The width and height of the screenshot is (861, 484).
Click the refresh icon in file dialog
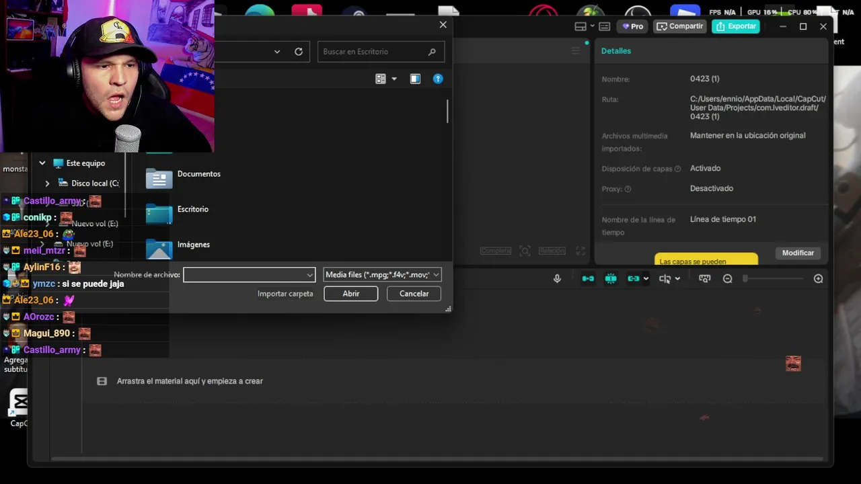(x=299, y=52)
